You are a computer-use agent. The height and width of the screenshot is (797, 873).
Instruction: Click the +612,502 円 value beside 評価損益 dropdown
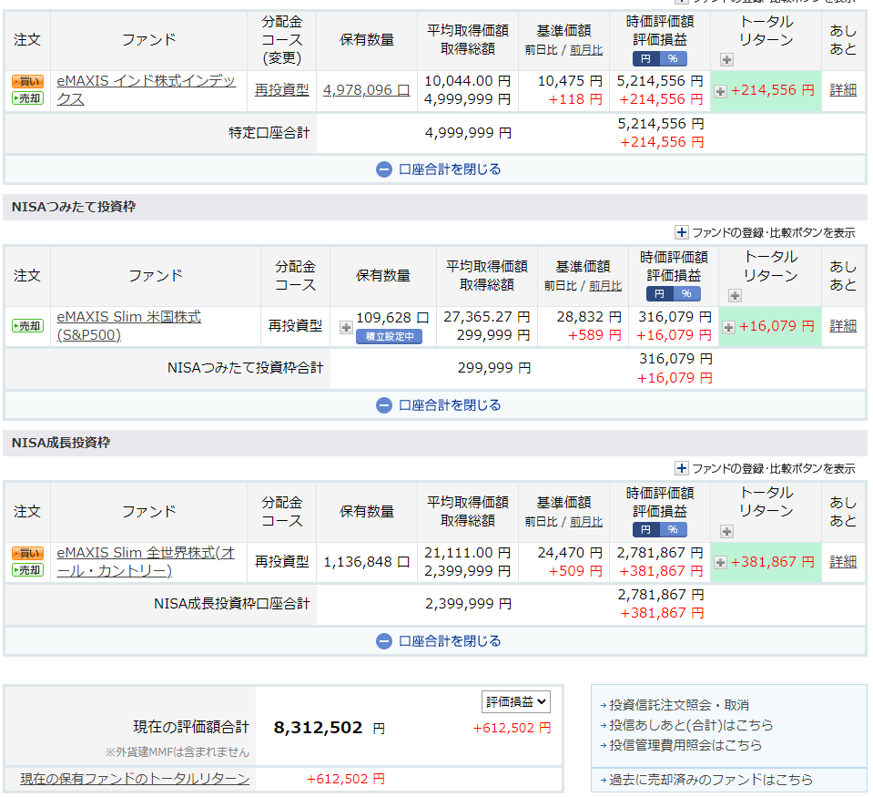pyautogui.click(x=512, y=728)
